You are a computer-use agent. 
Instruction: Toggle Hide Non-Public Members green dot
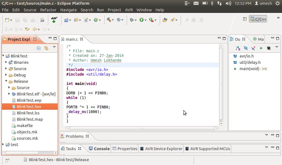261,48
